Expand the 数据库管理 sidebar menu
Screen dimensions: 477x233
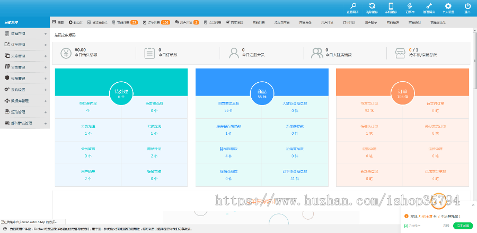click(25, 101)
